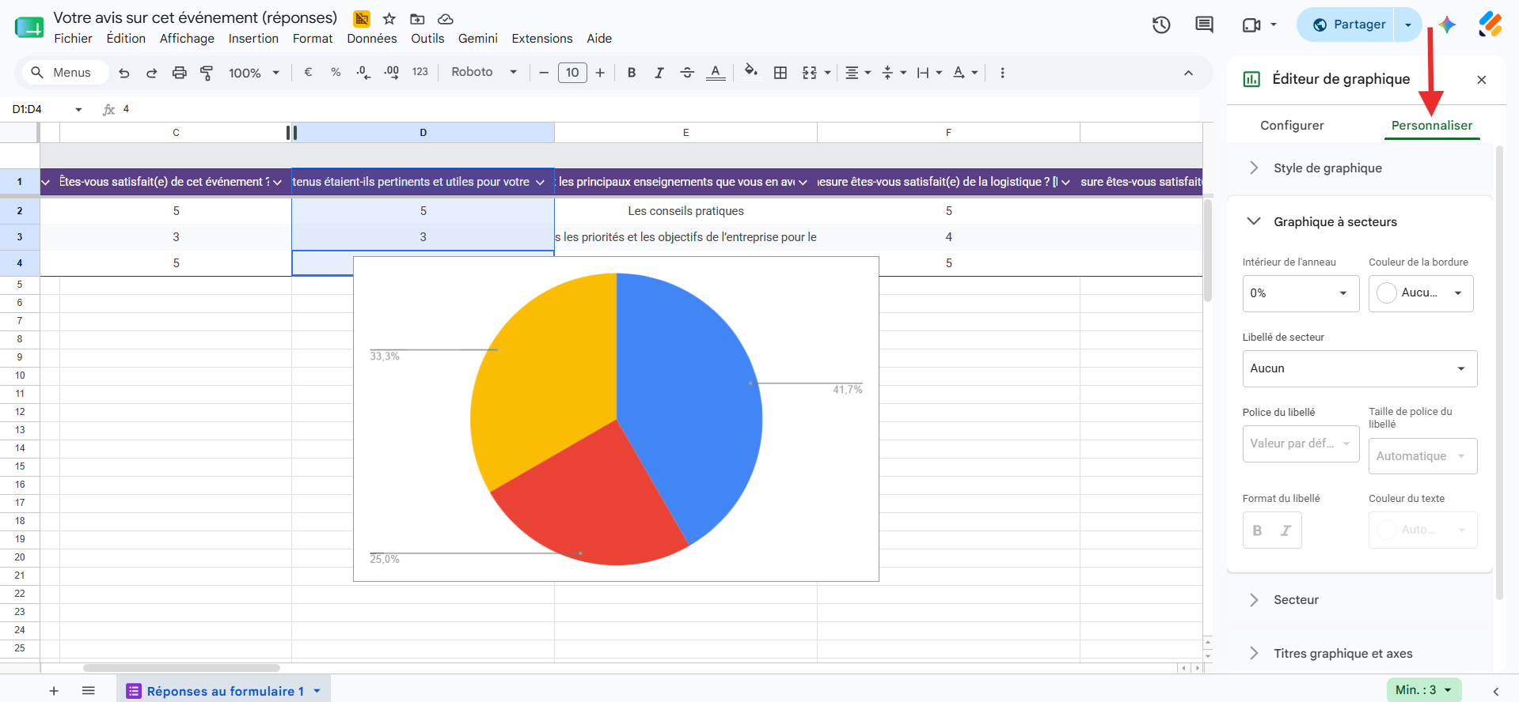Print the spreadsheet via printer icon
The width and height of the screenshot is (1519, 702).
click(180, 73)
